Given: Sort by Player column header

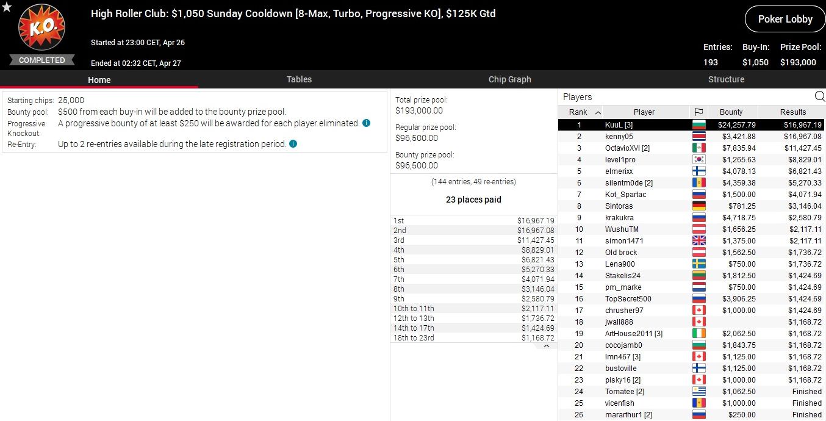Looking at the screenshot, I should [x=644, y=112].
